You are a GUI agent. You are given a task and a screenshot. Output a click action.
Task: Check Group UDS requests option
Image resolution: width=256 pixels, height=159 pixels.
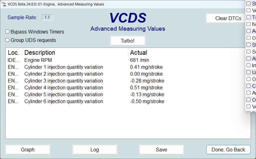click(8, 40)
